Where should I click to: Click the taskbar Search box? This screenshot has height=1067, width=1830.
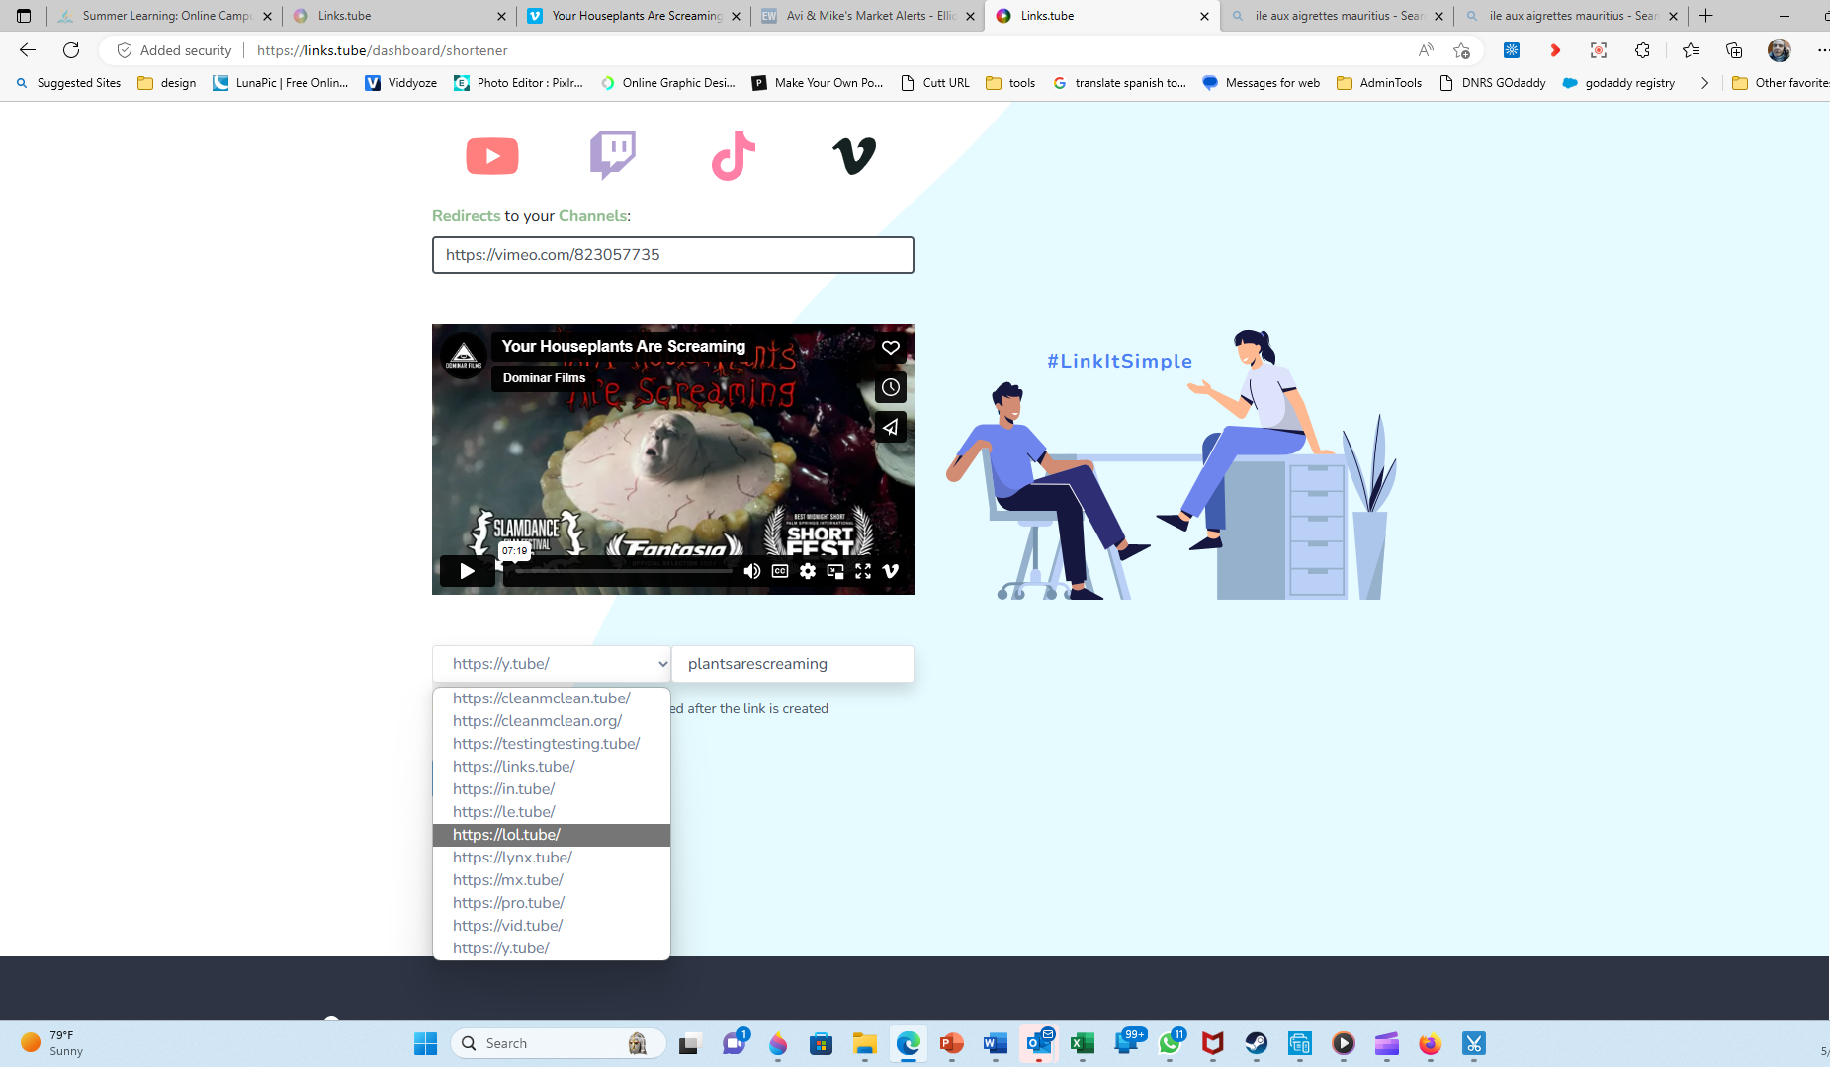559,1043
